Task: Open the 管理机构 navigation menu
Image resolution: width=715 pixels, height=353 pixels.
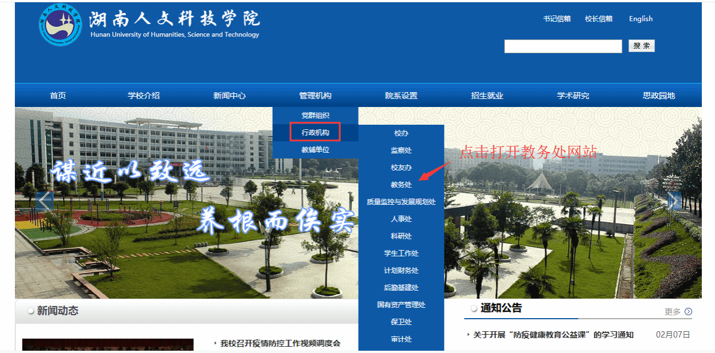Action: (315, 96)
